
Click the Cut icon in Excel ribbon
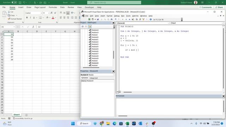pyautogui.click(x=11, y=12)
